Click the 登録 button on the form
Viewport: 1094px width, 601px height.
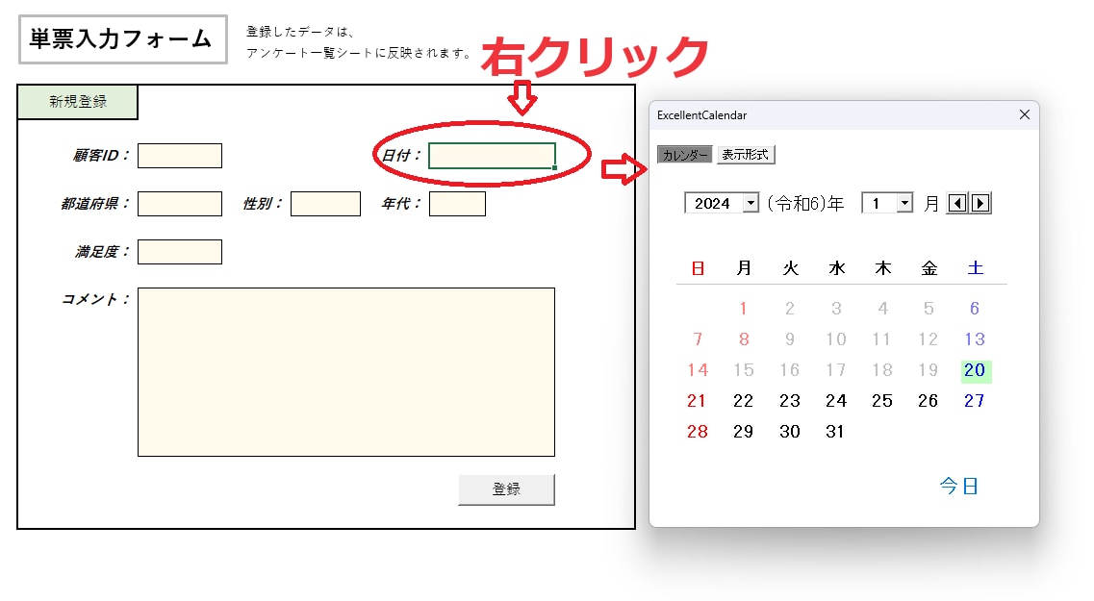click(x=506, y=489)
